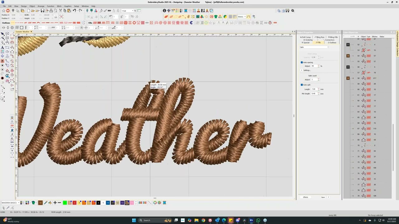The height and width of the screenshot is (224, 399).
Task: Click the Home icon in the toolbar
Action: pyautogui.click(x=3, y=11)
